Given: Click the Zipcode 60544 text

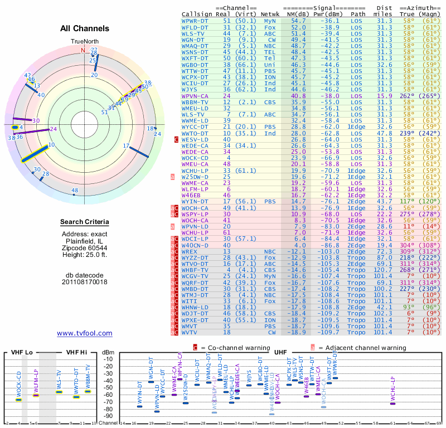Looking at the screenshot, I should pyautogui.click(x=85, y=247).
